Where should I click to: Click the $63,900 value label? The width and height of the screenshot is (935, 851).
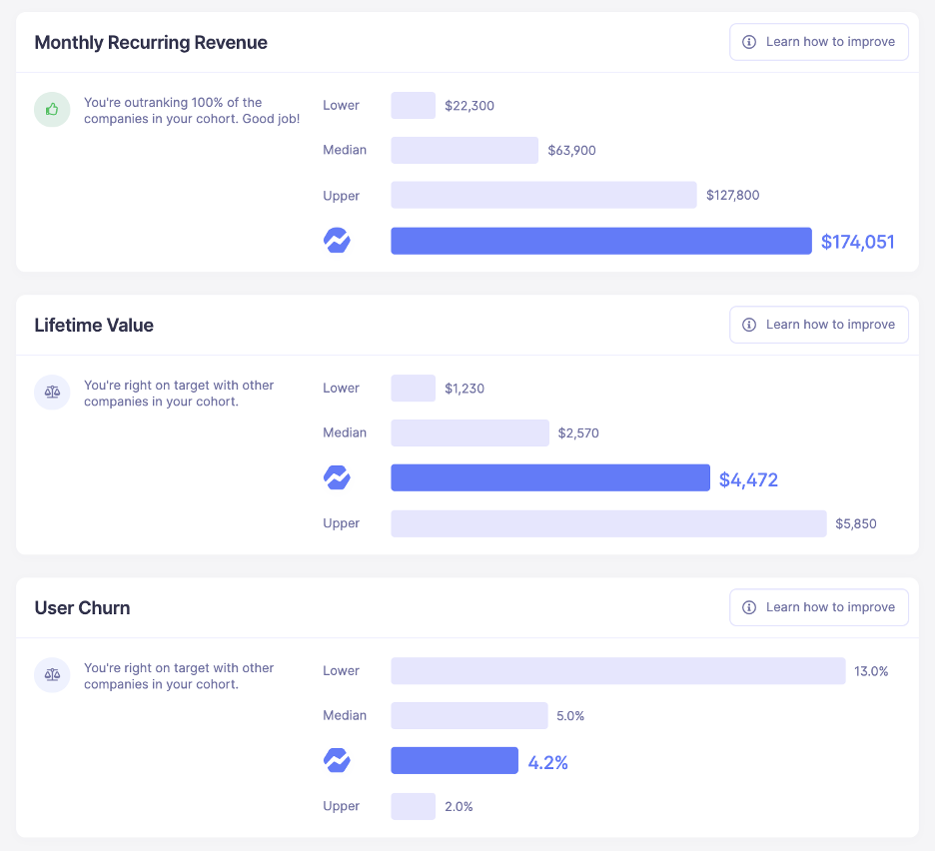[x=571, y=150]
